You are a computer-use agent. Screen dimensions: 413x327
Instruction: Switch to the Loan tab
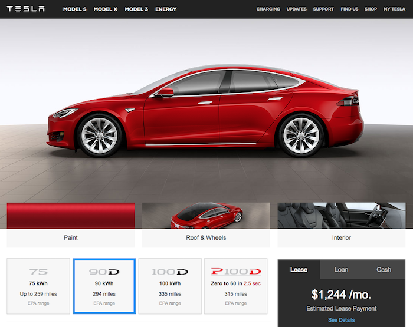point(341,269)
